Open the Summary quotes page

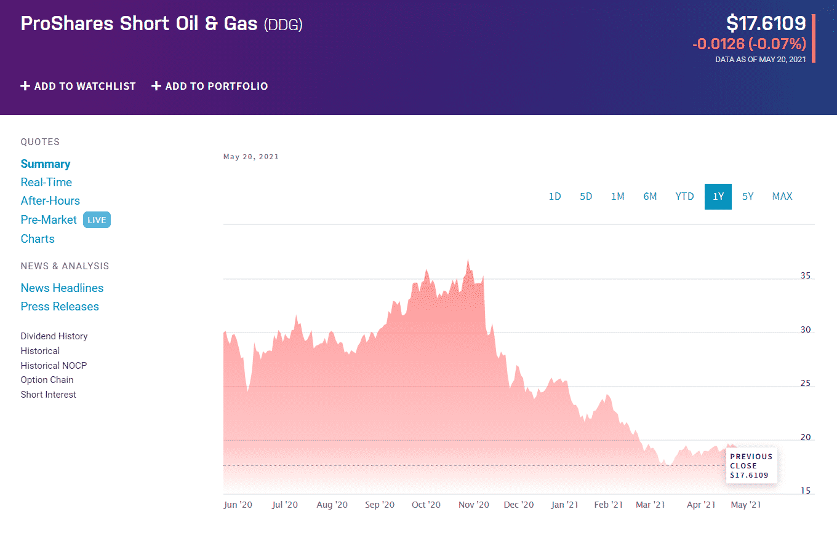click(x=46, y=164)
